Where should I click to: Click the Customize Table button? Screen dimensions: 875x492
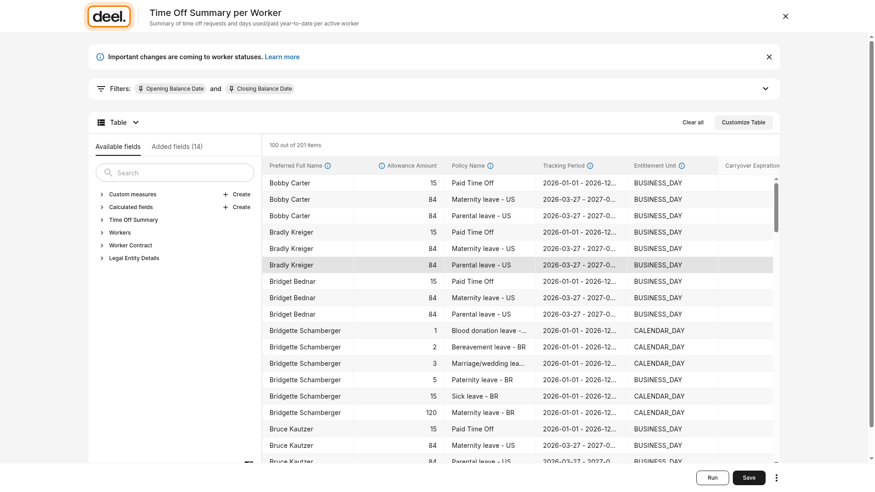pos(744,123)
